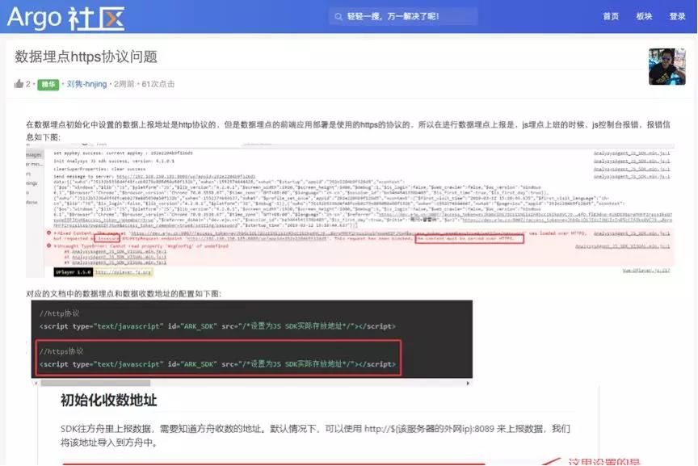Click the code block horizontal scrollbar thumb
The height and width of the screenshot is (466, 698).
coord(95,383)
